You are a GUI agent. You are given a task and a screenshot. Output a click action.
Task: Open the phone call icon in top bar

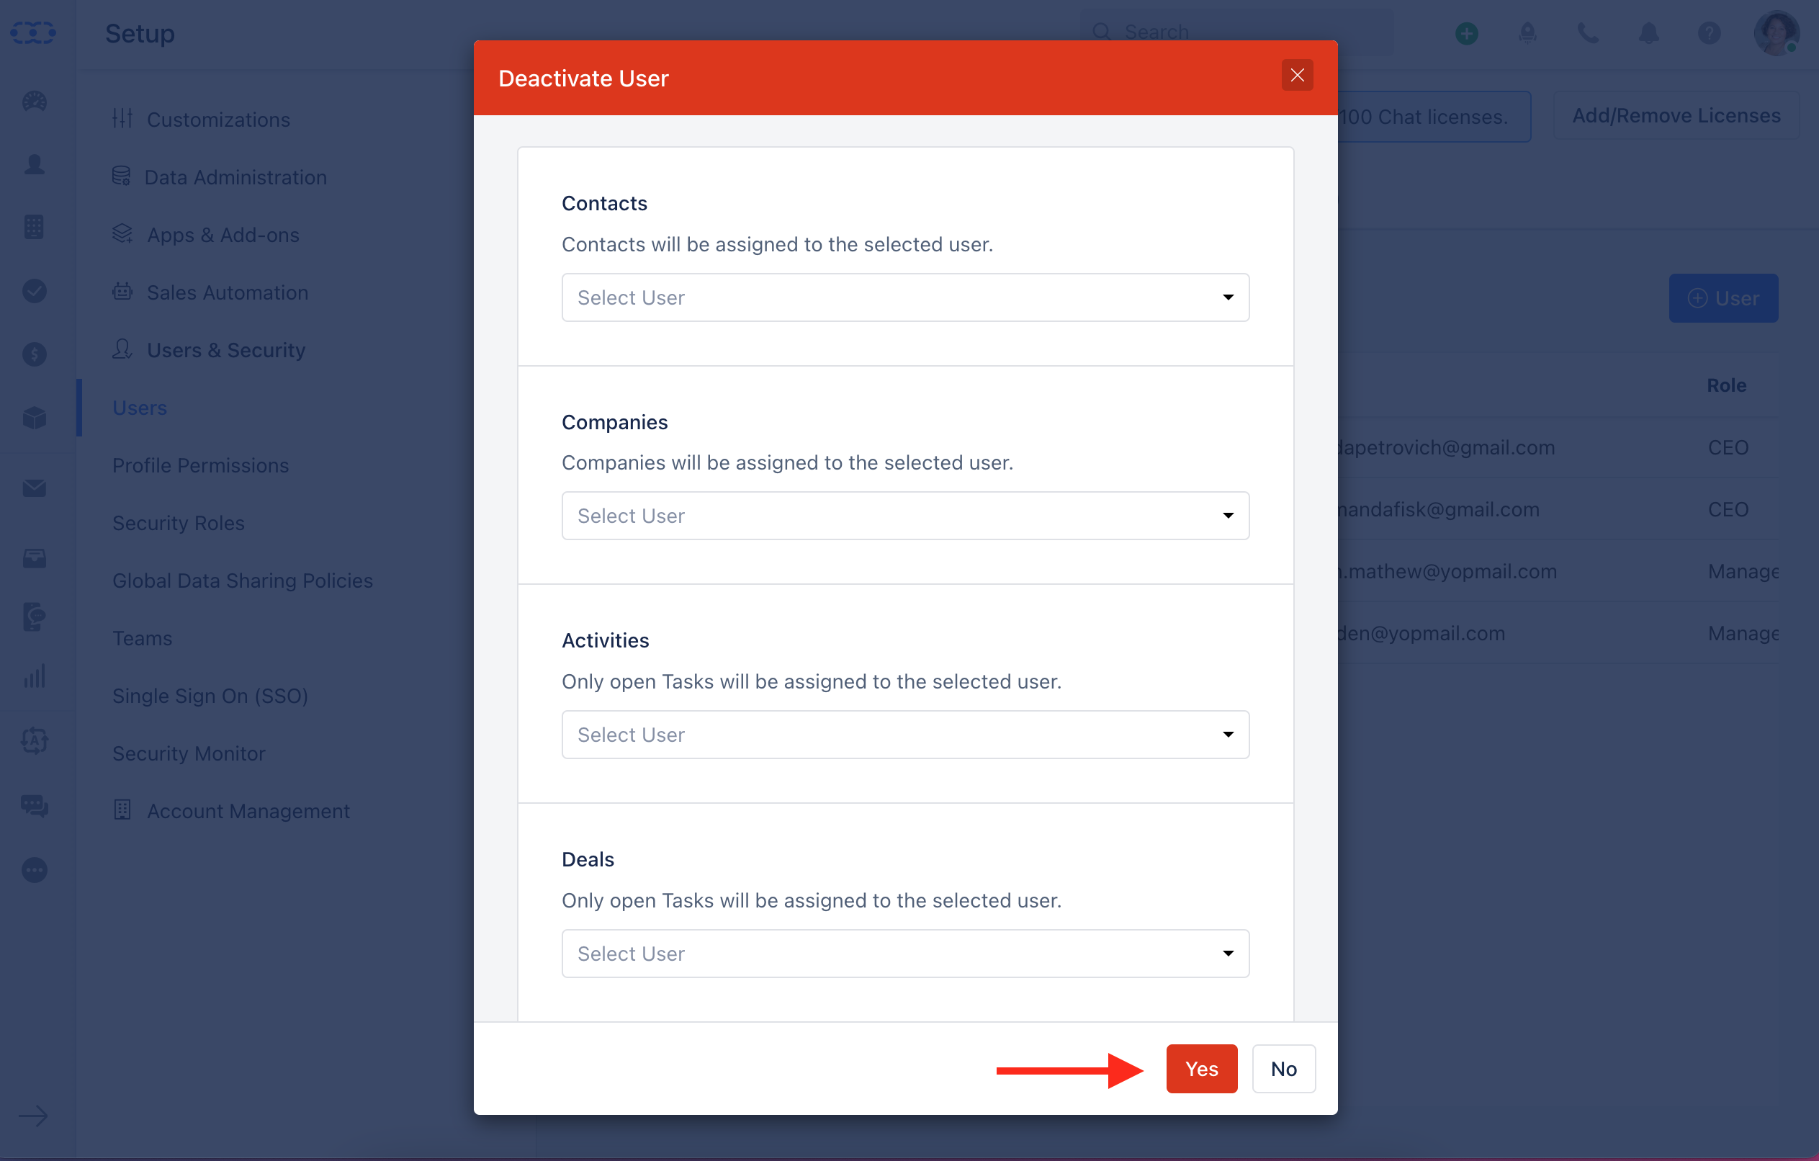pyautogui.click(x=1588, y=33)
